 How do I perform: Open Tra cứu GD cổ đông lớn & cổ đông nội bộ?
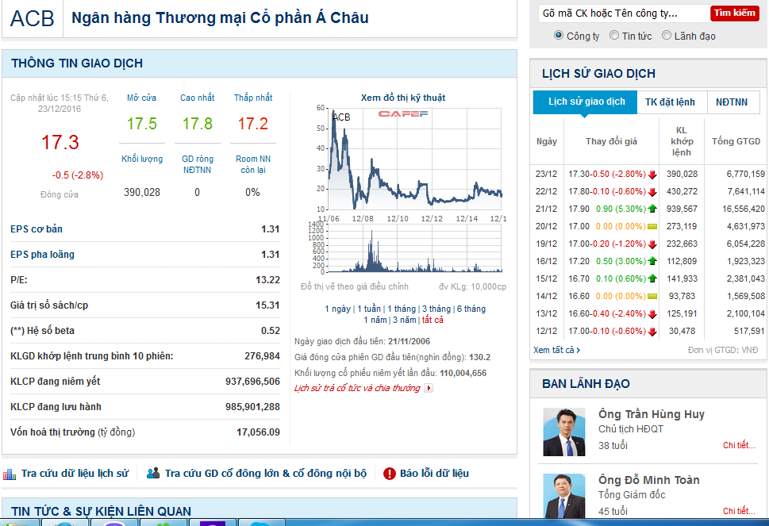tap(265, 474)
